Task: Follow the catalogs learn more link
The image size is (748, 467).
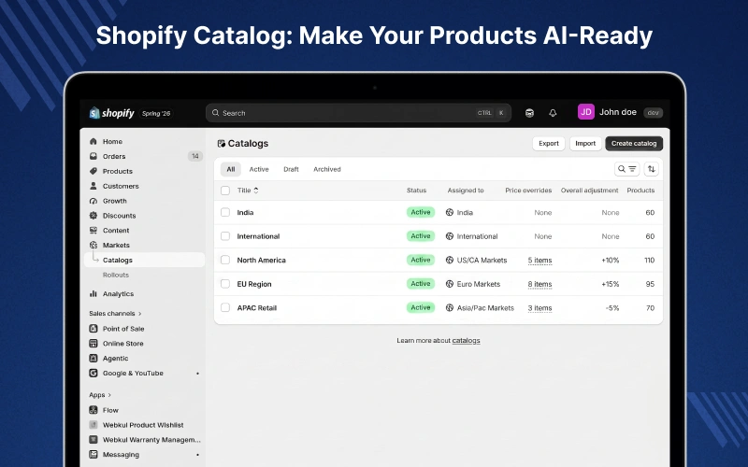Action: click(x=466, y=340)
